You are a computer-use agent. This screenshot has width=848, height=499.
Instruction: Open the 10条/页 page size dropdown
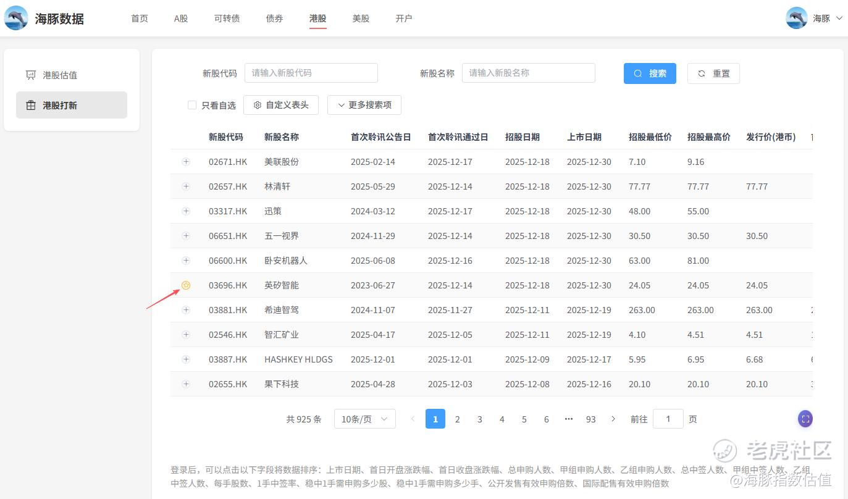(x=364, y=419)
